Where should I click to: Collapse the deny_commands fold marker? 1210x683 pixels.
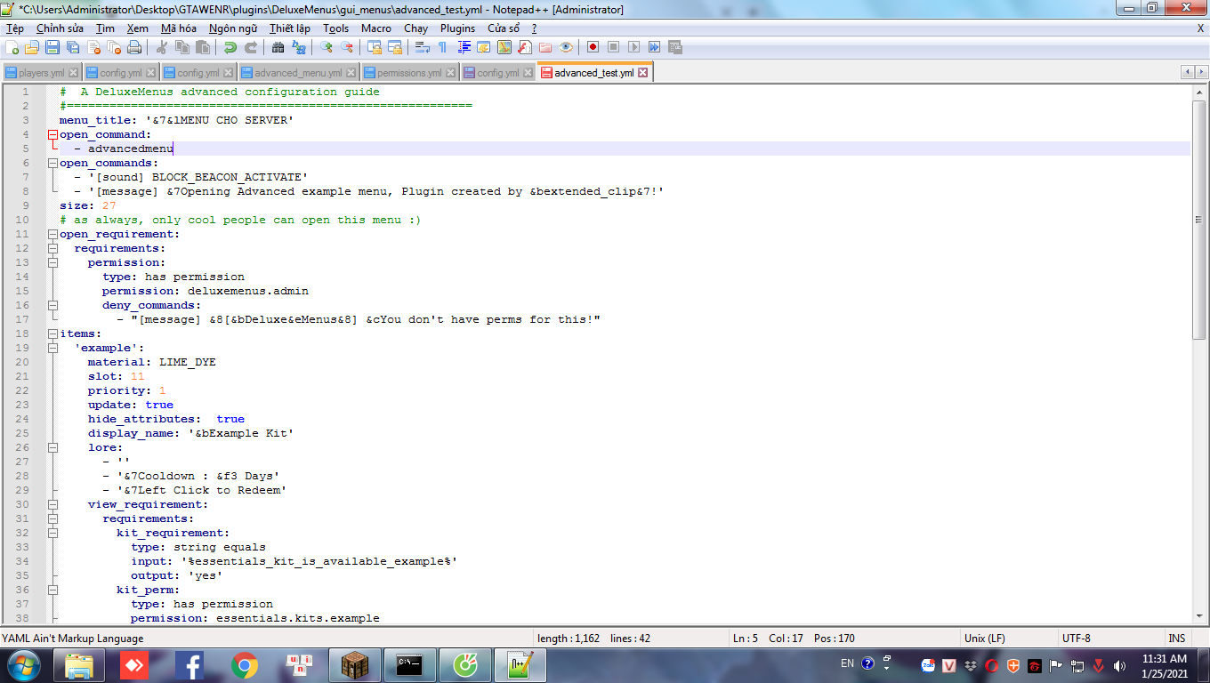click(52, 305)
